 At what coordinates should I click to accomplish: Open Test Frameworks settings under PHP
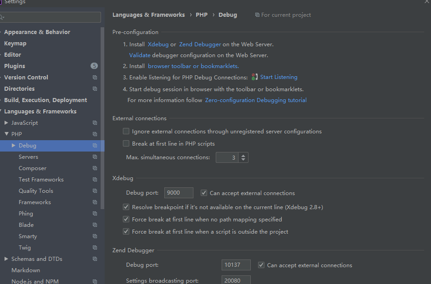(41, 180)
